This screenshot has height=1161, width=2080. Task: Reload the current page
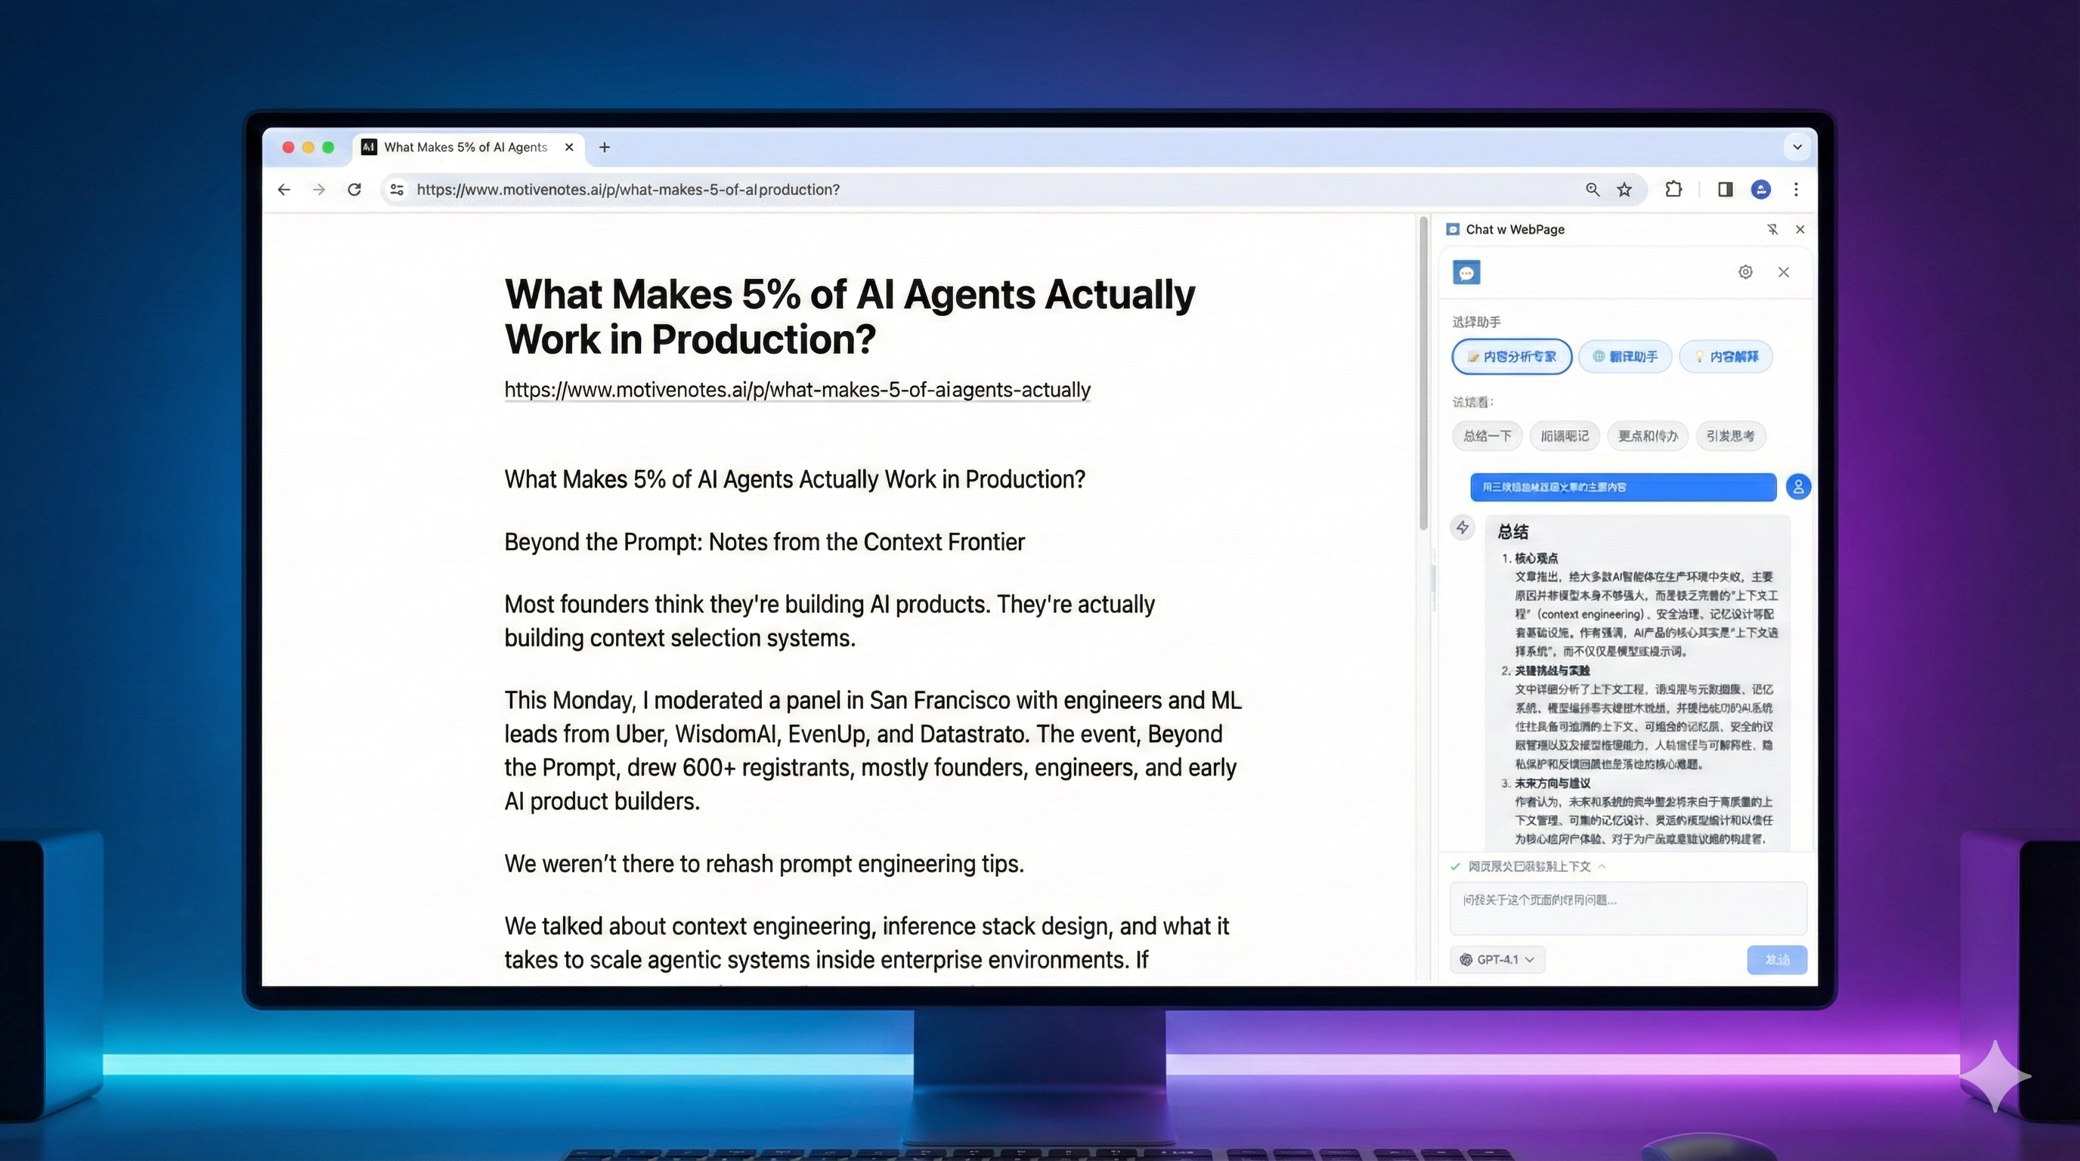click(x=354, y=189)
